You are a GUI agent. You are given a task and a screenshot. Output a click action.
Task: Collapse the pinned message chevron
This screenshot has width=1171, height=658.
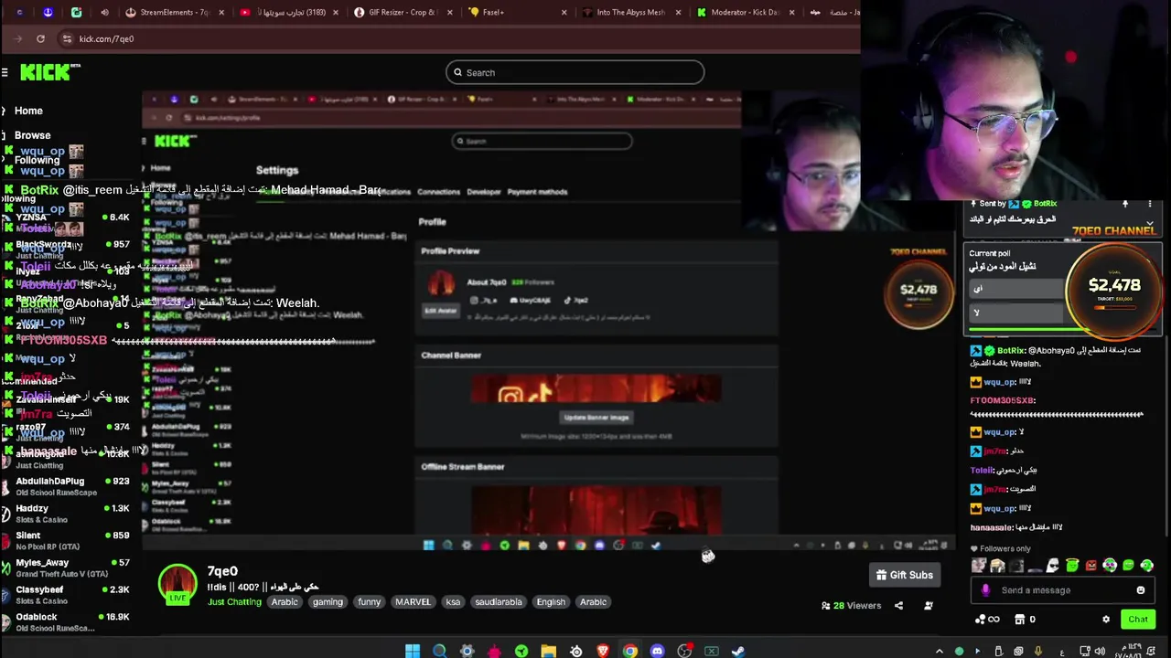tap(1150, 223)
